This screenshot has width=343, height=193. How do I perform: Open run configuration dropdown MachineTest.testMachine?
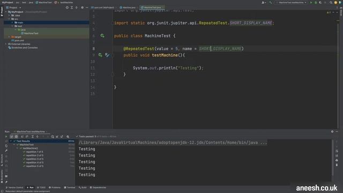coord(292,3)
